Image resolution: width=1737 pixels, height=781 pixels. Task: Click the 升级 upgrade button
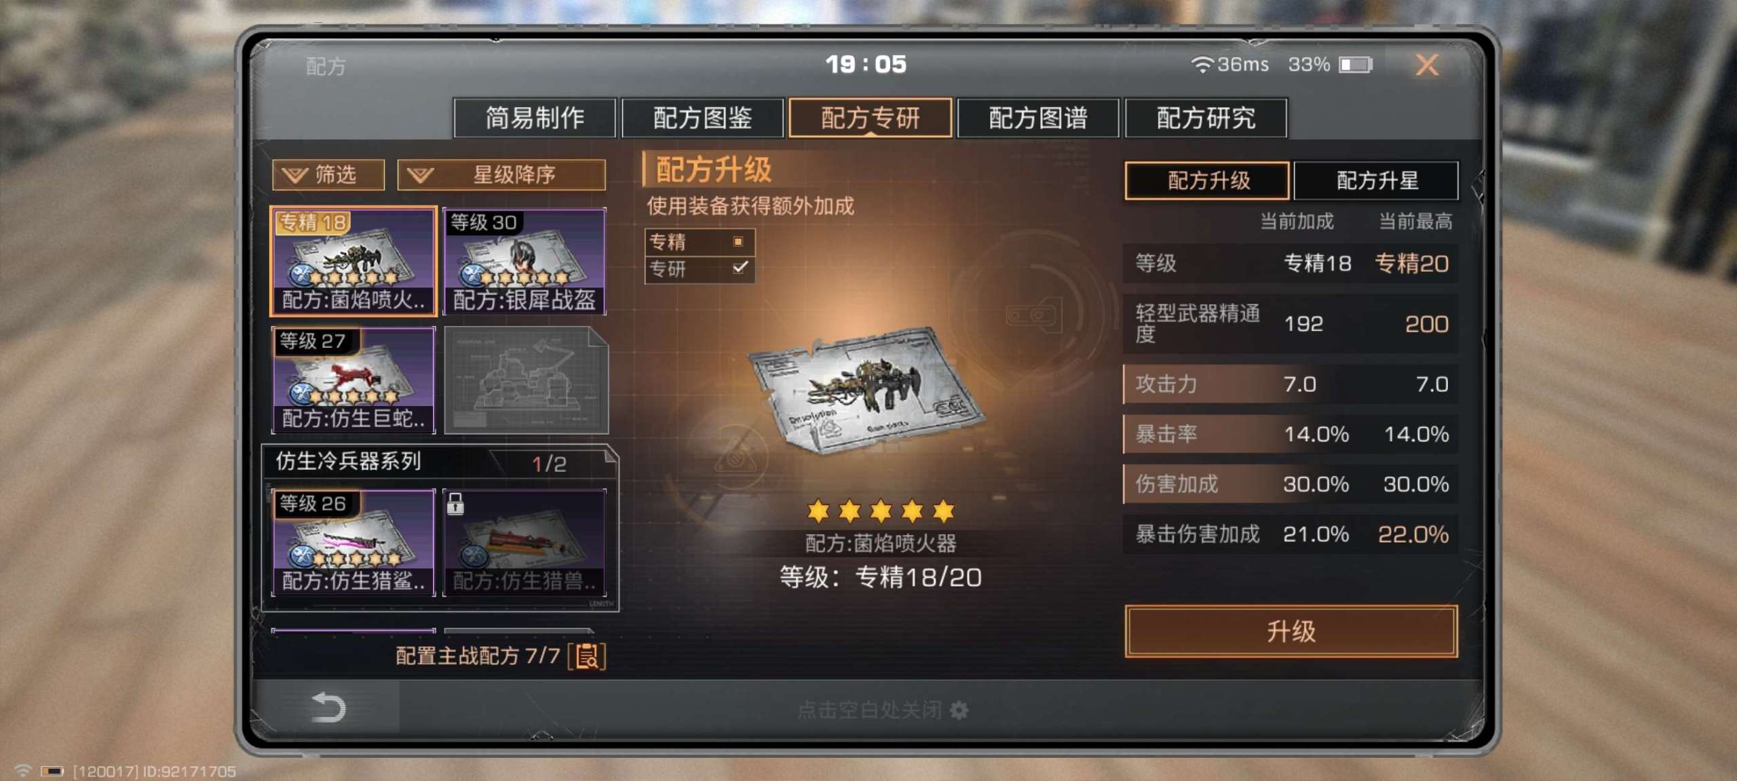(x=1291, y=631)
